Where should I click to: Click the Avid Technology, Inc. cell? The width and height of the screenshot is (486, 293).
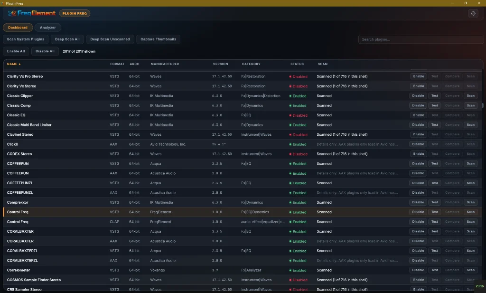pos(168,144)
